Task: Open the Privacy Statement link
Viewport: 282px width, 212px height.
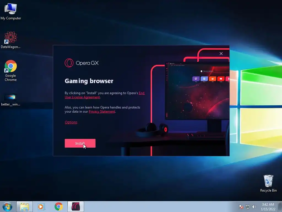Action: pyautogui.click(x=102, y=112)
